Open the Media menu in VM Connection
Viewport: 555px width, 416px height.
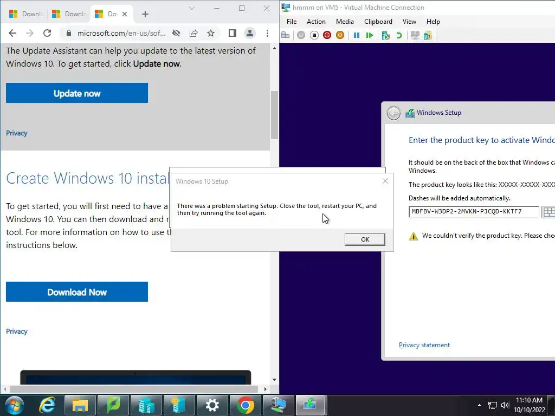pyautogui.click(x=345, y=22)
